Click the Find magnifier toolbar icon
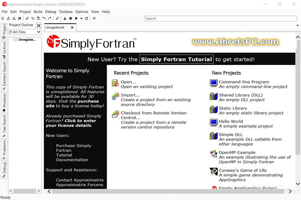The width and height of the screenshot is (301, 200). pos(57,19)
